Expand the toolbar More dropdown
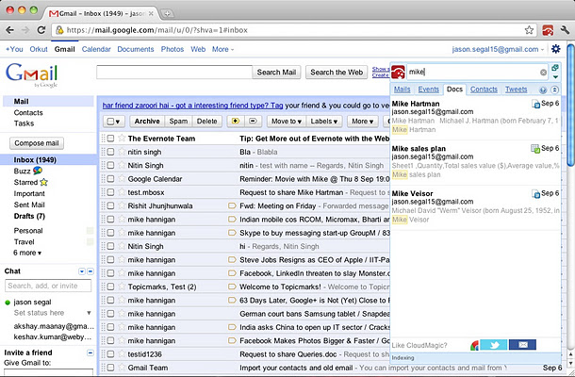575x377 pixels. (x=362, y=121)
